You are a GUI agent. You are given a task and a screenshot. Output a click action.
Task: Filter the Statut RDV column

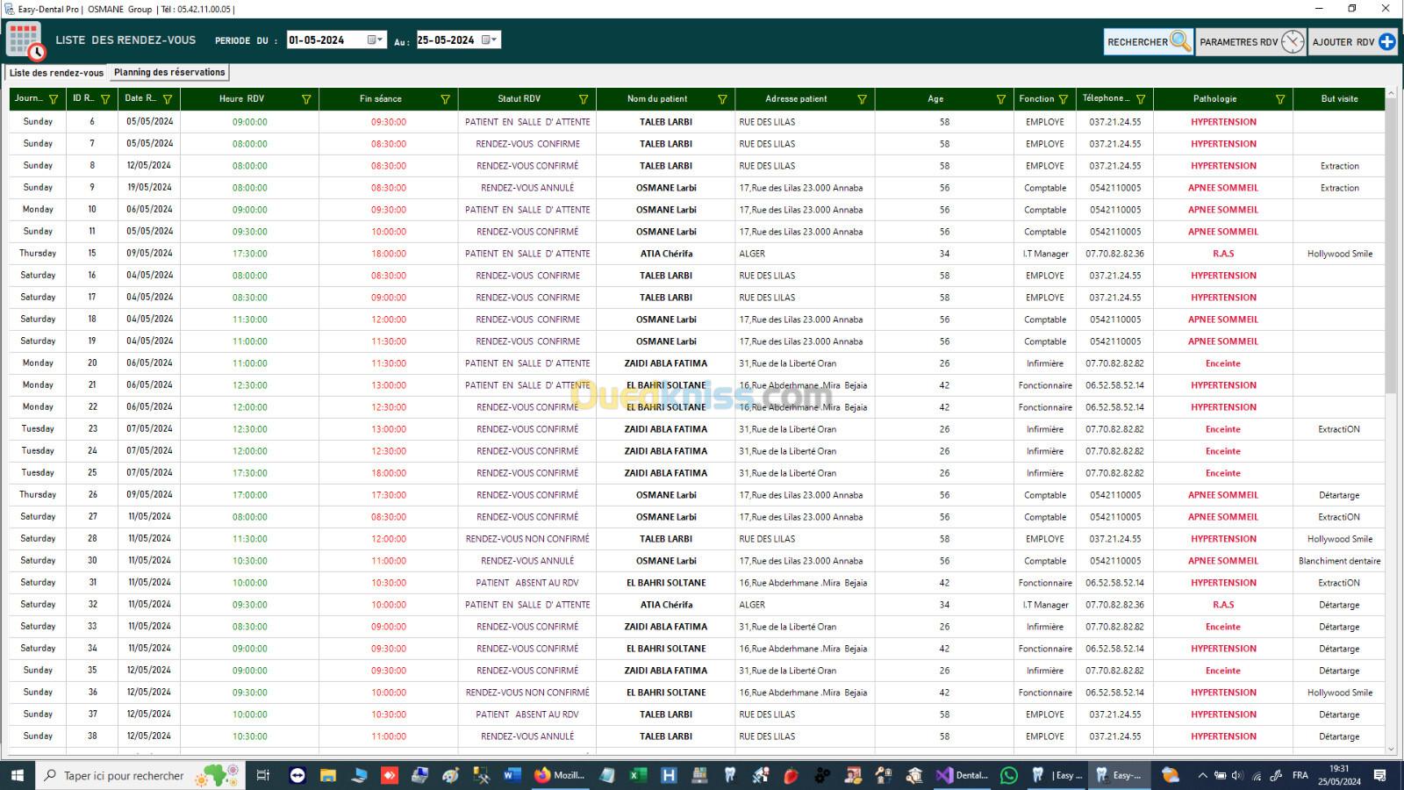coord(584,99)
